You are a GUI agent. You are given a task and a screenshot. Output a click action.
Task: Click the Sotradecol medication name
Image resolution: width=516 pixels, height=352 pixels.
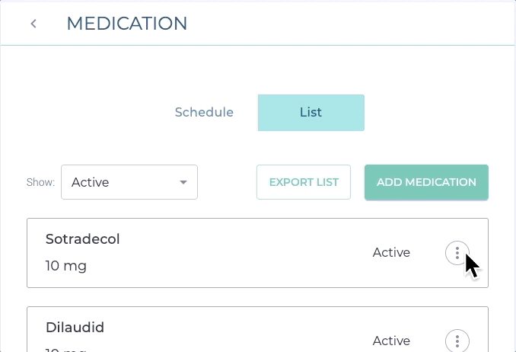click(x=83, y=239)
